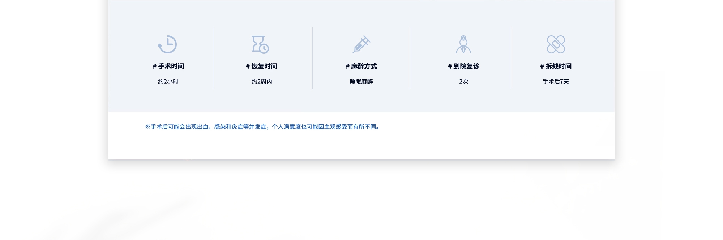Click the stitch removal bandage icon
This screenshot has height=240, width=723.
click(x=556, y=44)
